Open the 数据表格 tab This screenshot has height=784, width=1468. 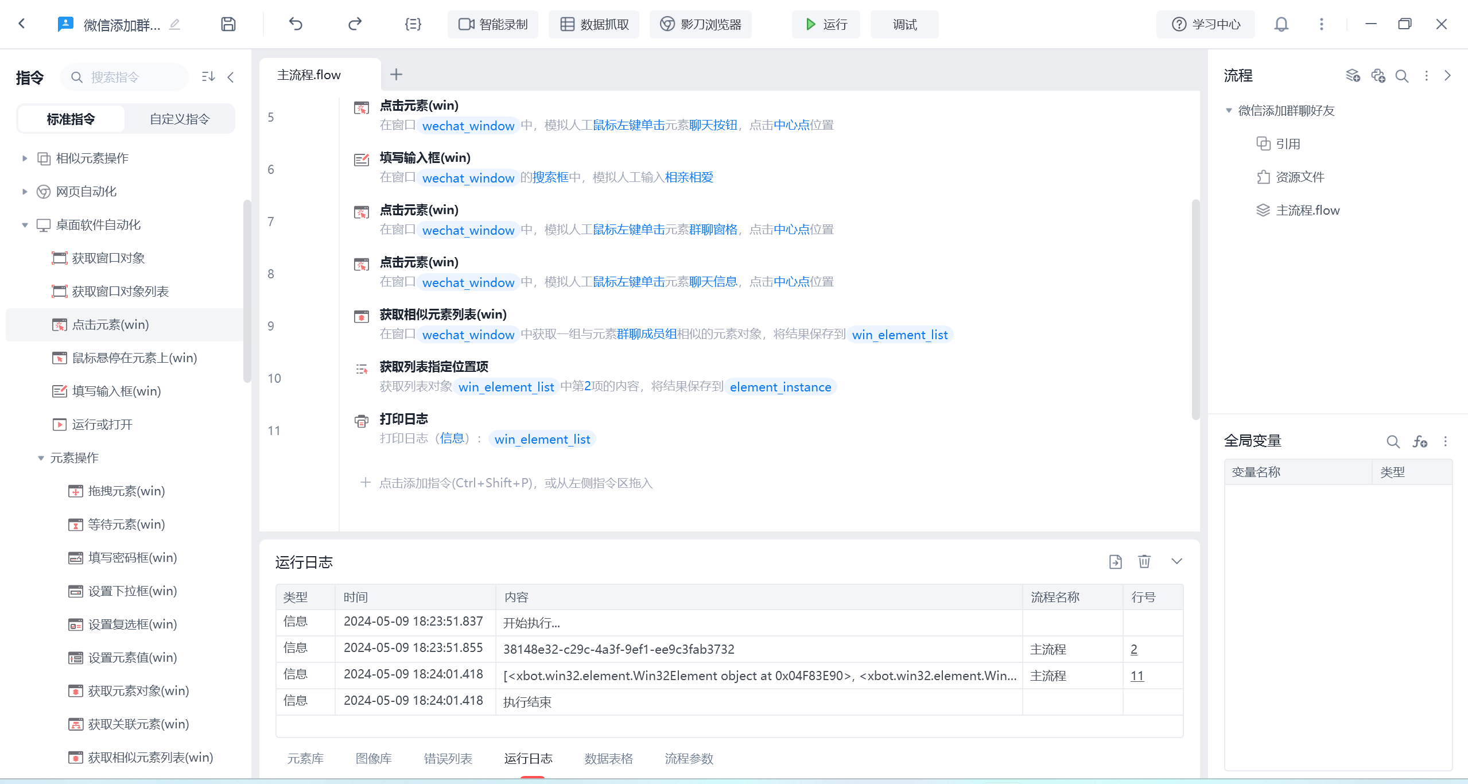(608, 758)
